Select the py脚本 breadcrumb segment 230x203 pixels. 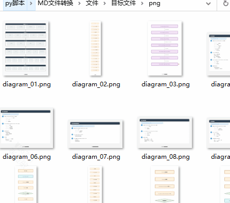[15, 3]
